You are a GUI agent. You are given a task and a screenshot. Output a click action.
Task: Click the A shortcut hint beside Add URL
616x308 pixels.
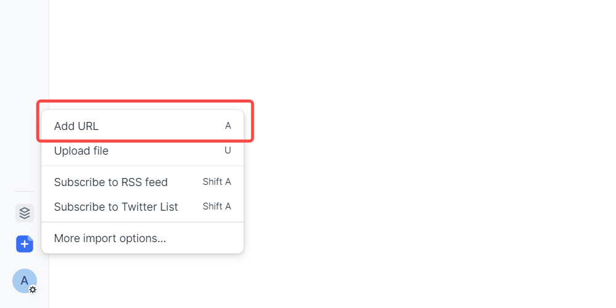click(228, 126)
